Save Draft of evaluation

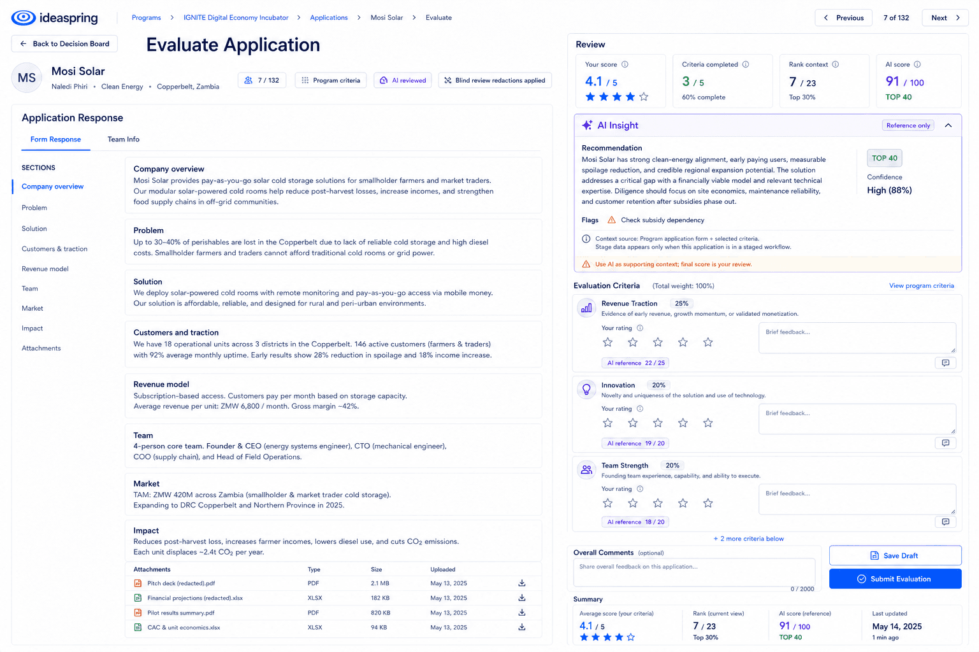[895, 556]
